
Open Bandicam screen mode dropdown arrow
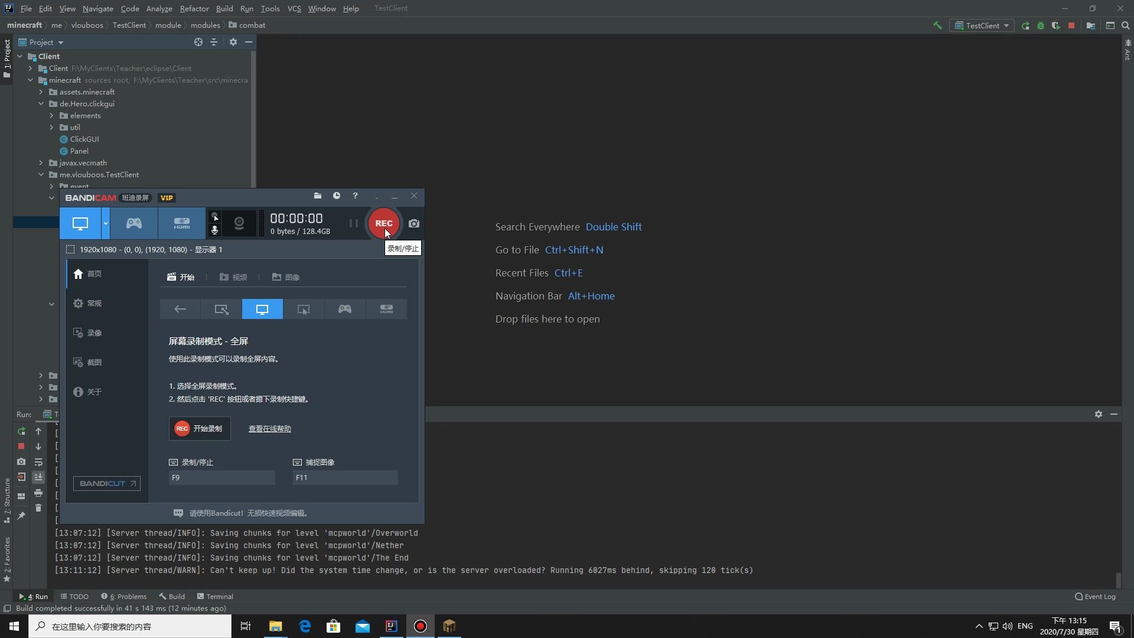pyautogui.click(x=106, y=223)
